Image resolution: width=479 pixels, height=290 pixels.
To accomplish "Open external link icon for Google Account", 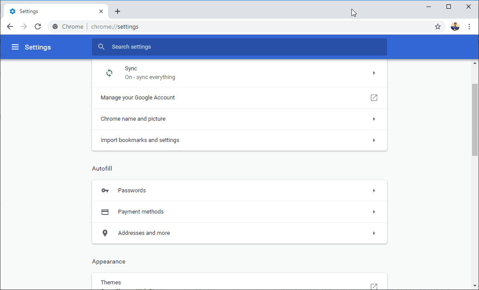I will point(374,98).
